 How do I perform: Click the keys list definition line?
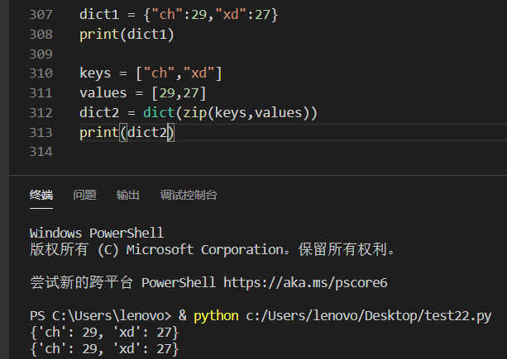(x=151, y=73)
